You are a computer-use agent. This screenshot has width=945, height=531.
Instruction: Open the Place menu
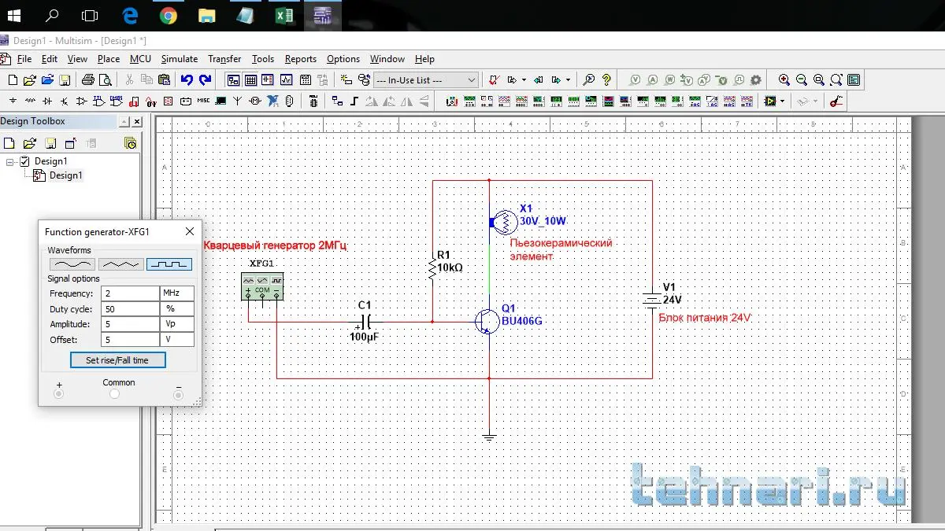click(x=109, y=59)
